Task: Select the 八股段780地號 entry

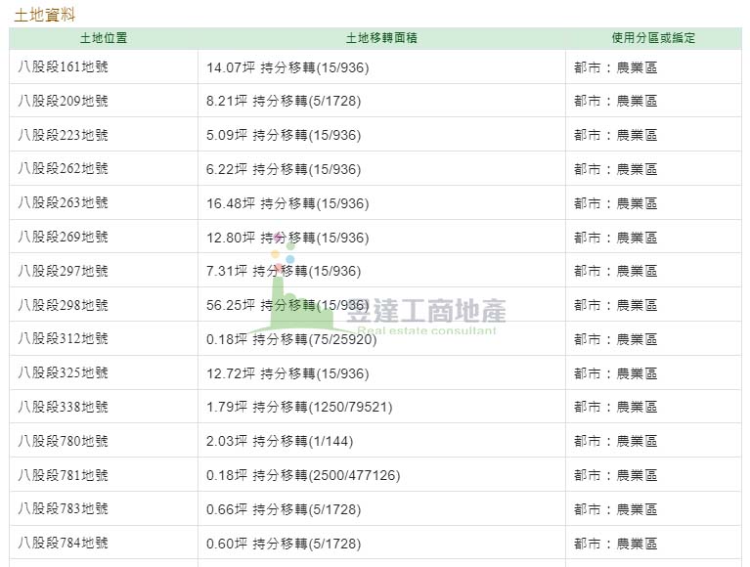Action: coord(64,441)
